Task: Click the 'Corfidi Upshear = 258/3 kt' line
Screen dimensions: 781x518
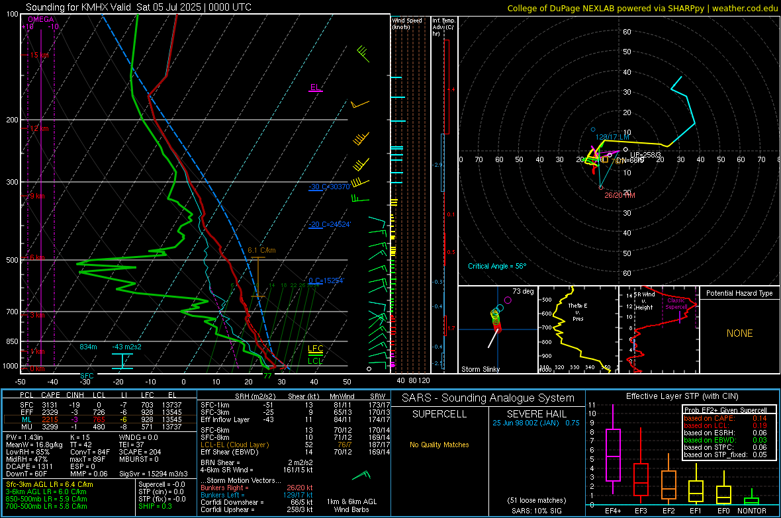Action: tap(257, 509)
